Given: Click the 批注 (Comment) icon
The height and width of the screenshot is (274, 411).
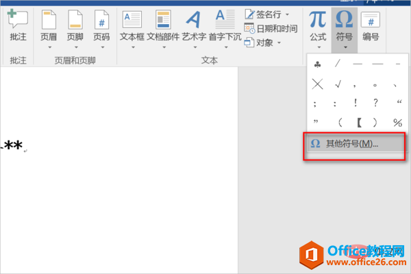Looking at the screenshot, I should tap(17, 26).
